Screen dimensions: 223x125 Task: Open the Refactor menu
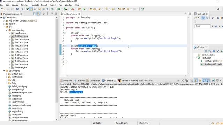point(24,5)
